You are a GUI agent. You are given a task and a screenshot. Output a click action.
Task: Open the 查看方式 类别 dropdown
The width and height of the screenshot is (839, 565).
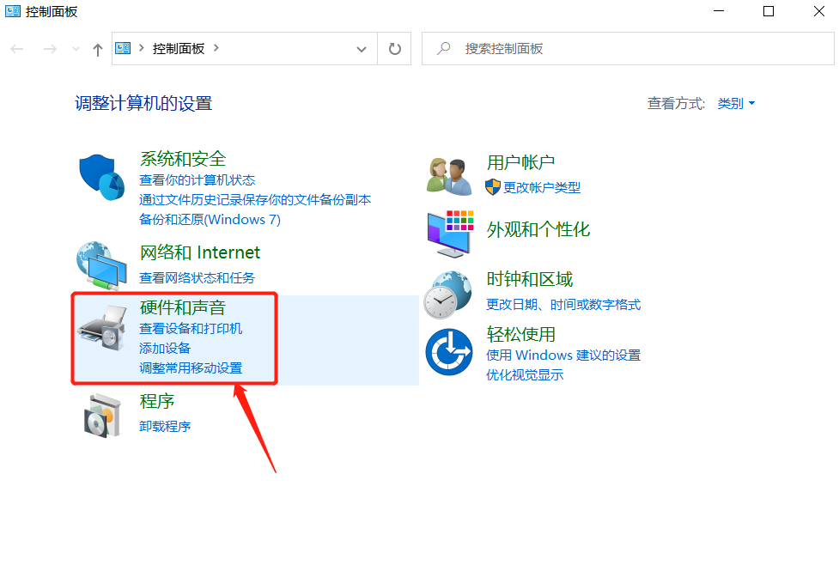click(x=736, y=103)
